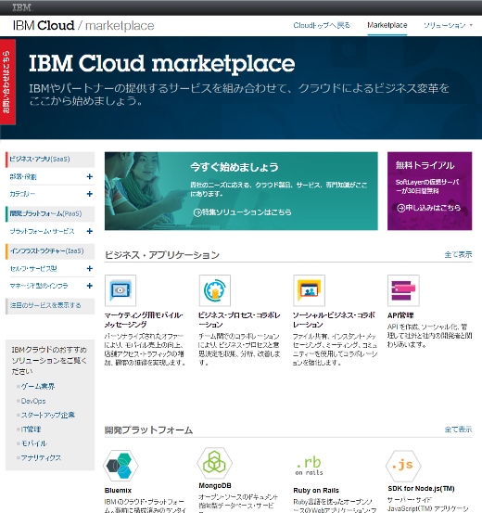The width and height of the screenshot is (482, 513).
Task: Open the red お問い合わせはこちら side tab
Action: tap(7, 82)
